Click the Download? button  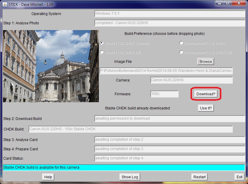(x=206, y=94)
